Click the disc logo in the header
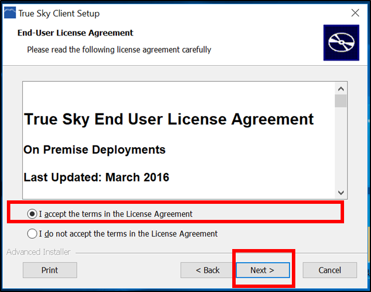This screenshot has height=292, width=371. click(341, 43)
